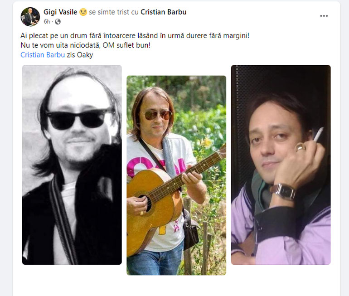The image size is (349, 296).
Task: Click the "Ai plecat pe un drum" line
Action: tap(135, 36)
